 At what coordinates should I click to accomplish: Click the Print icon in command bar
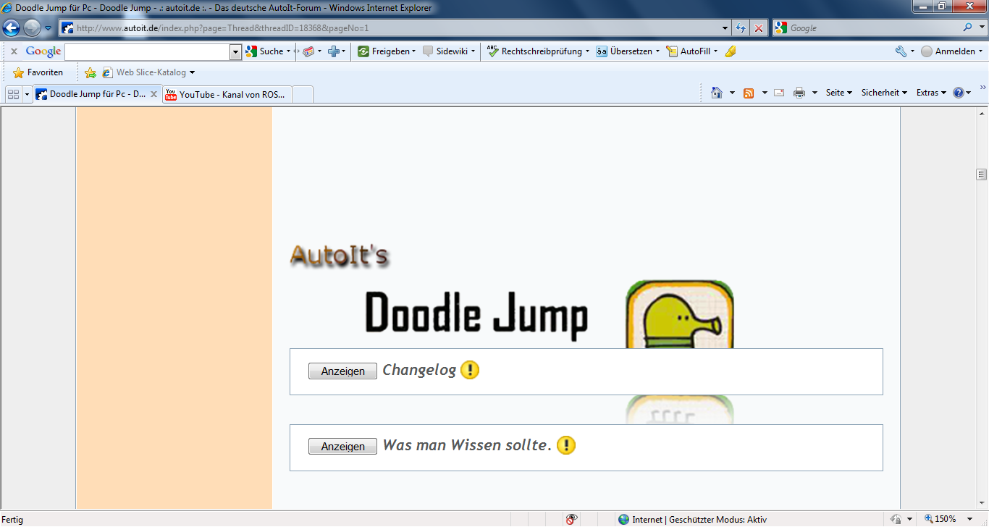(799, 93)
